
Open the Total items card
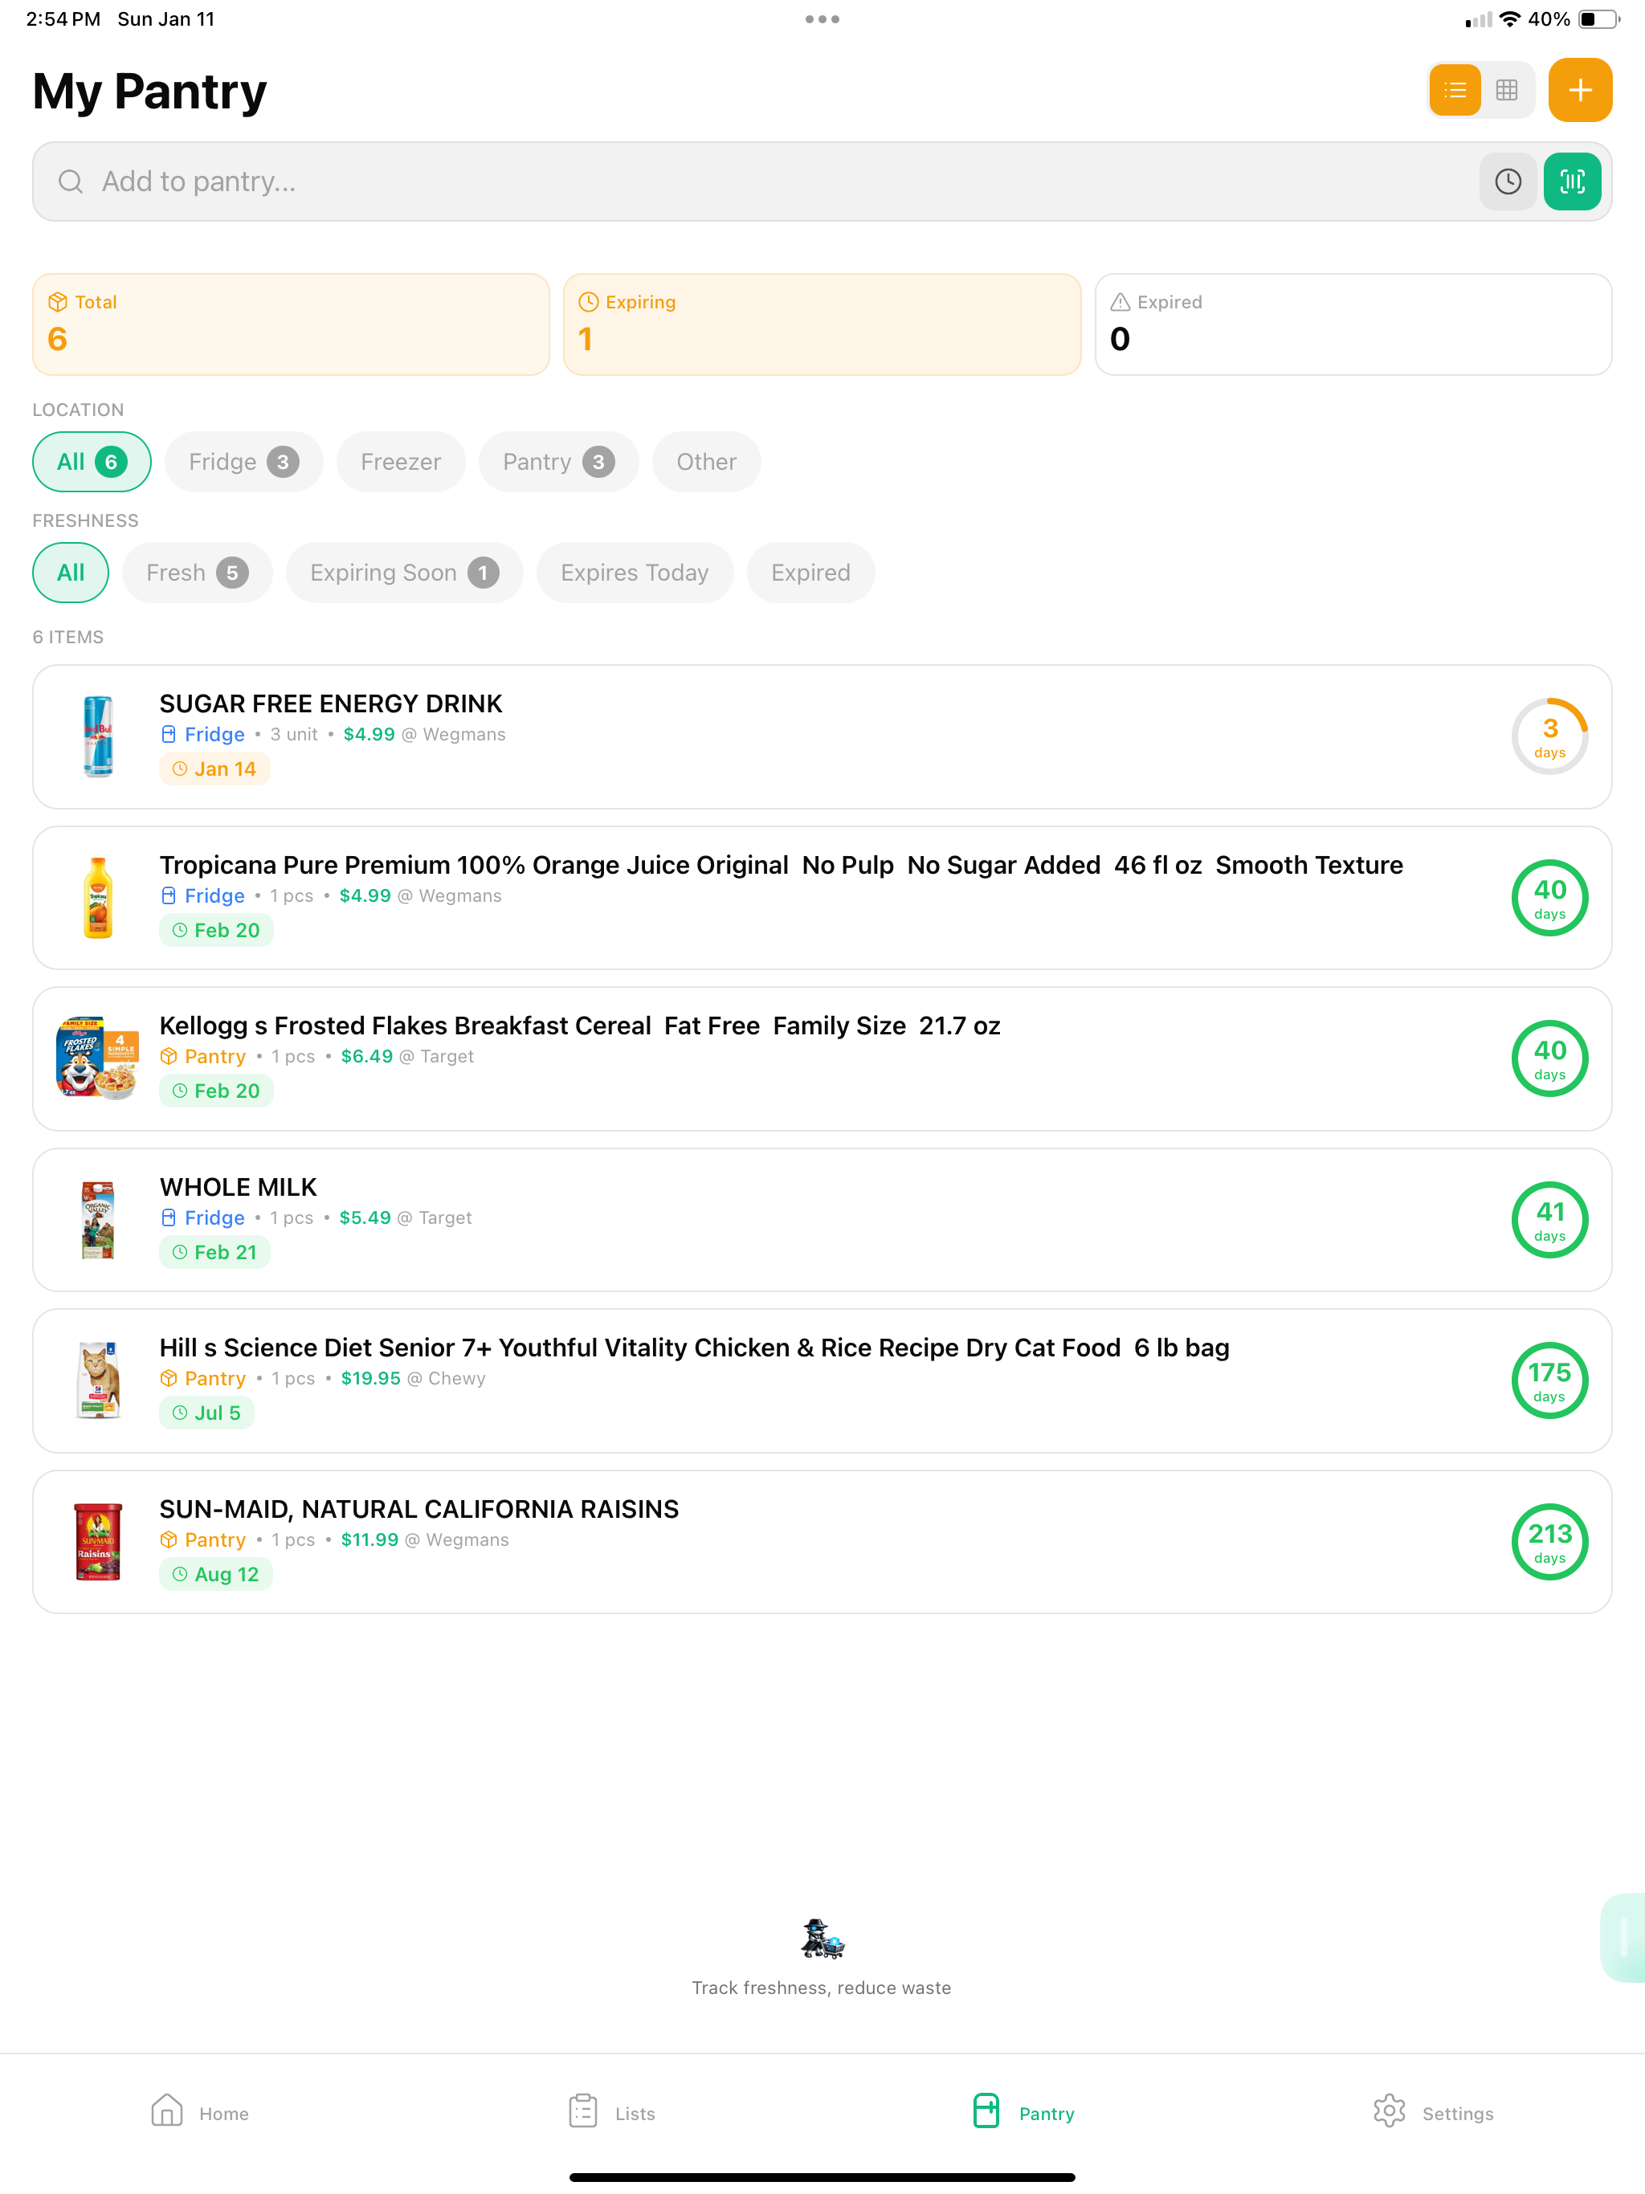[x=291, y=324]
